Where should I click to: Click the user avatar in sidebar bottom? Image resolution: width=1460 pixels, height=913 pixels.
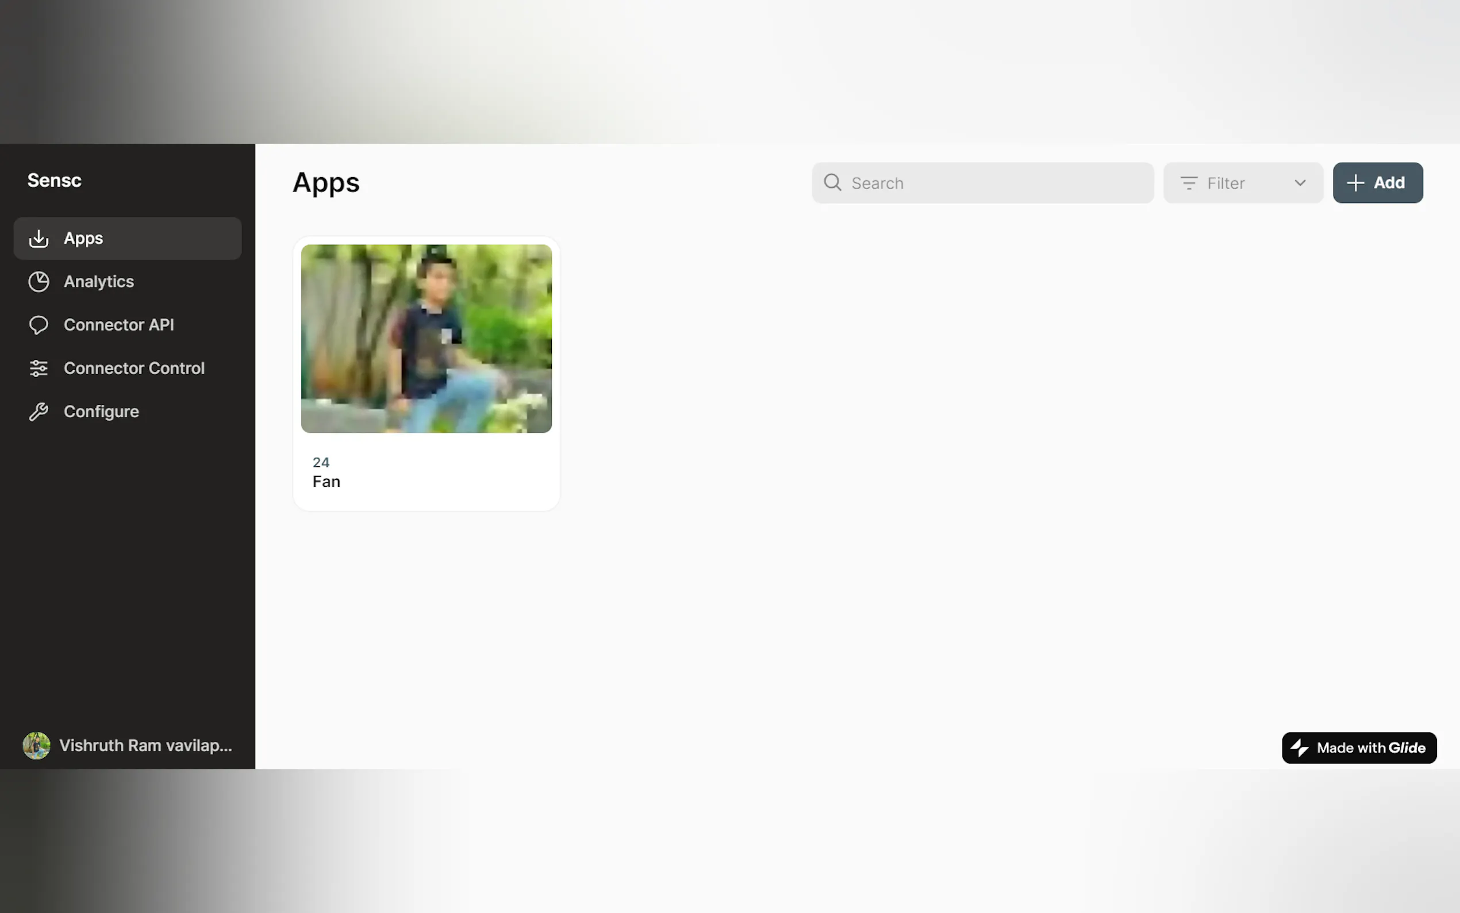click(36, 746)
